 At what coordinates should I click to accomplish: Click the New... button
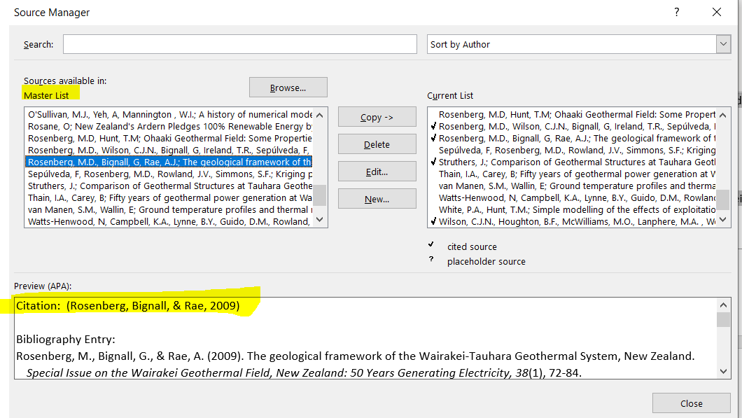(x=377, y=200)
